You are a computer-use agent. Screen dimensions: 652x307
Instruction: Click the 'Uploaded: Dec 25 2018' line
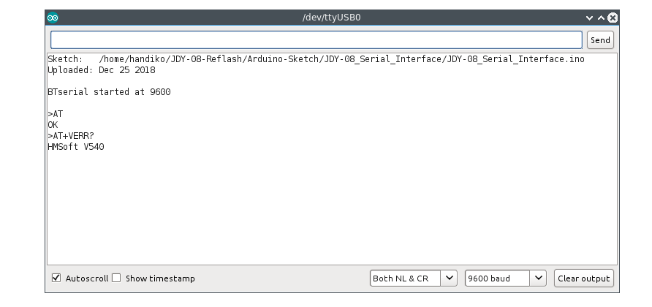102,70
